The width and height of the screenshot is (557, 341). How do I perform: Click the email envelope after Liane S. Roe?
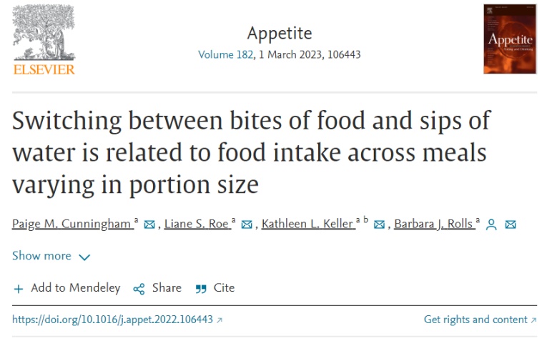tap(247, 224)
